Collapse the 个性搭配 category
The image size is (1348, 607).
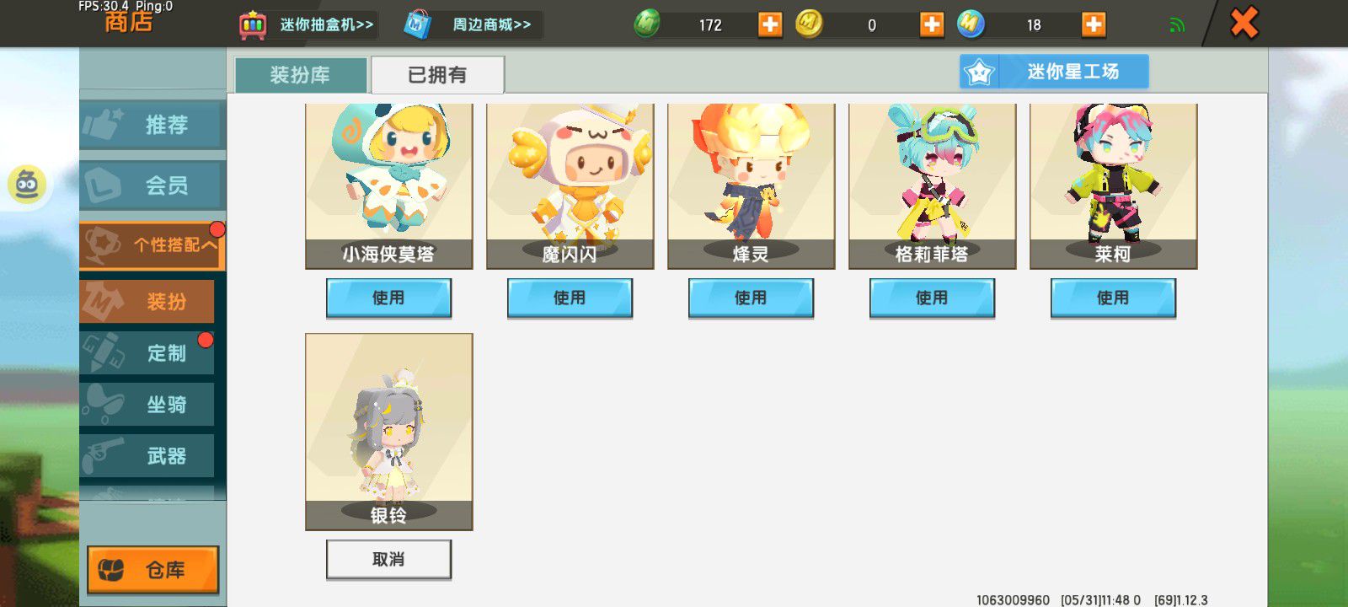point(152,245)
